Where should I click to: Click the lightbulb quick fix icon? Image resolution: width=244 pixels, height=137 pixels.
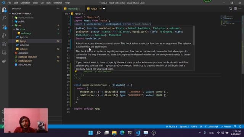[76, 72]
